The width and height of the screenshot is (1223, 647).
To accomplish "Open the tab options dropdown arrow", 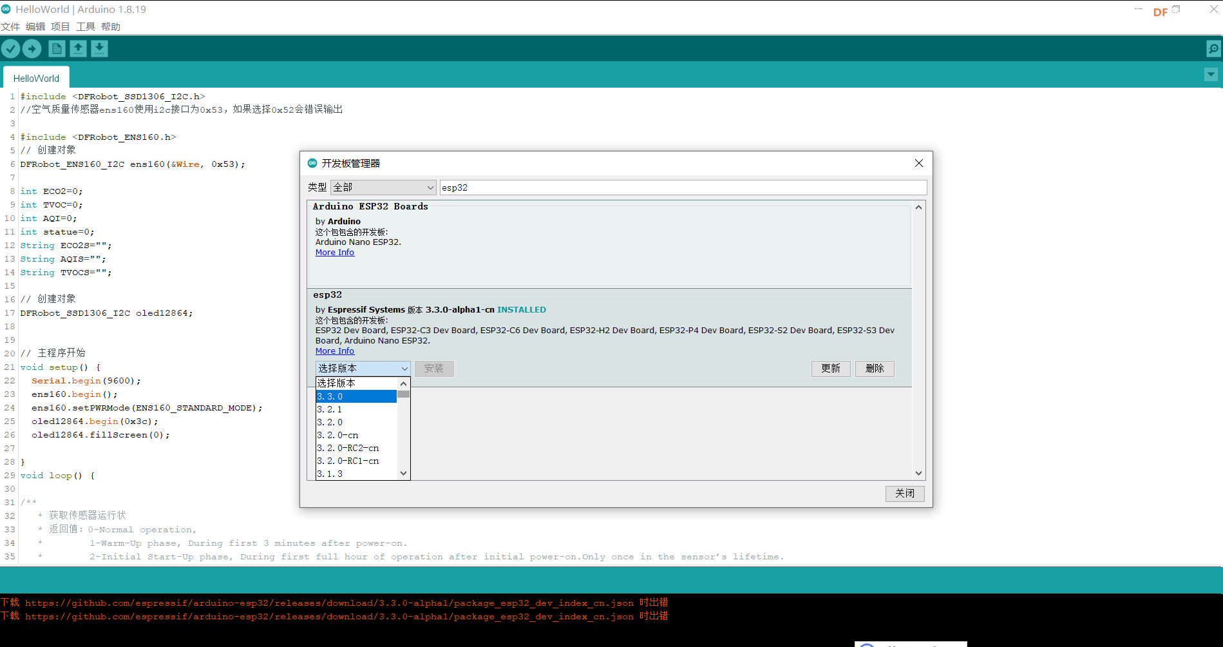I will tap(1211, 75).
